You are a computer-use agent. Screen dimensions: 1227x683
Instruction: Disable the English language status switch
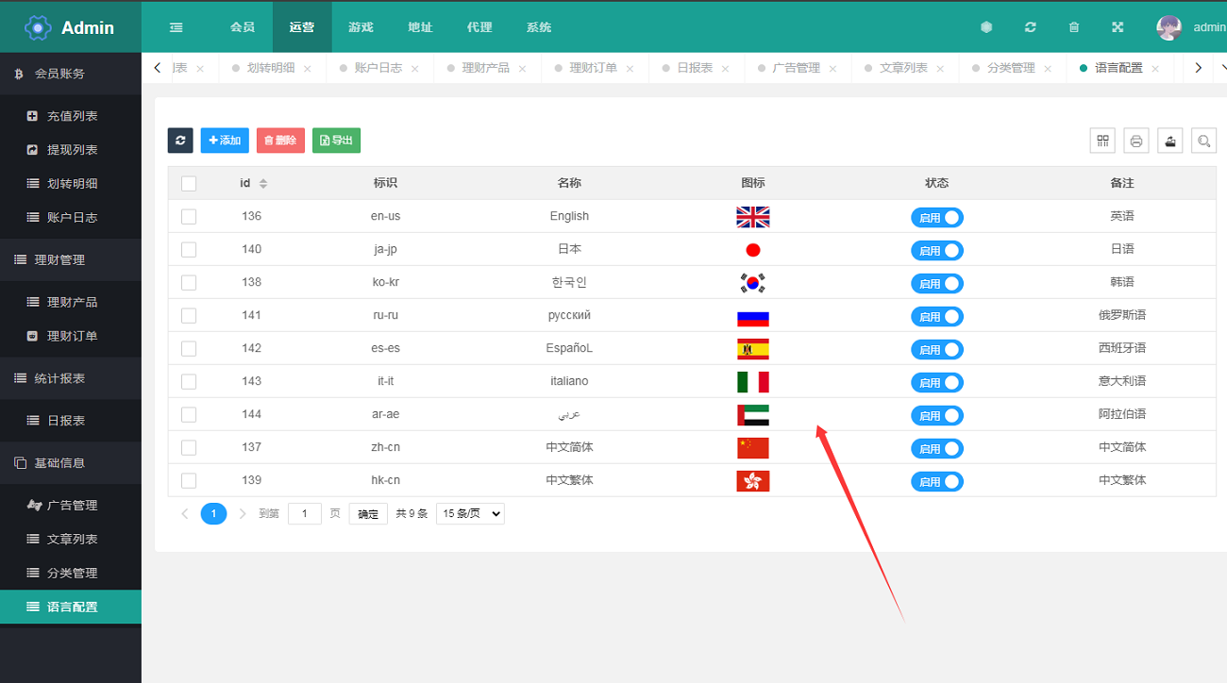(936, 218)
